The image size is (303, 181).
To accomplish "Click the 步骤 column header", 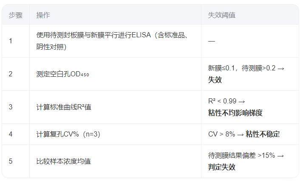I will click(x=16, y=15).
